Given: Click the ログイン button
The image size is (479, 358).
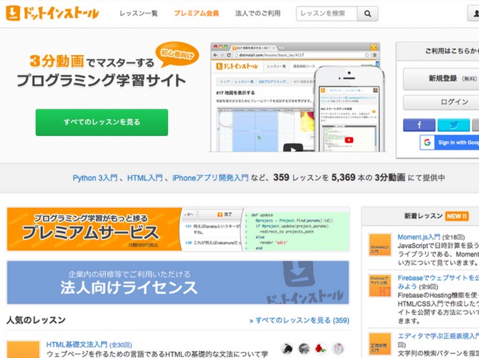Looking at the screenshot, I should coord(441,102).
